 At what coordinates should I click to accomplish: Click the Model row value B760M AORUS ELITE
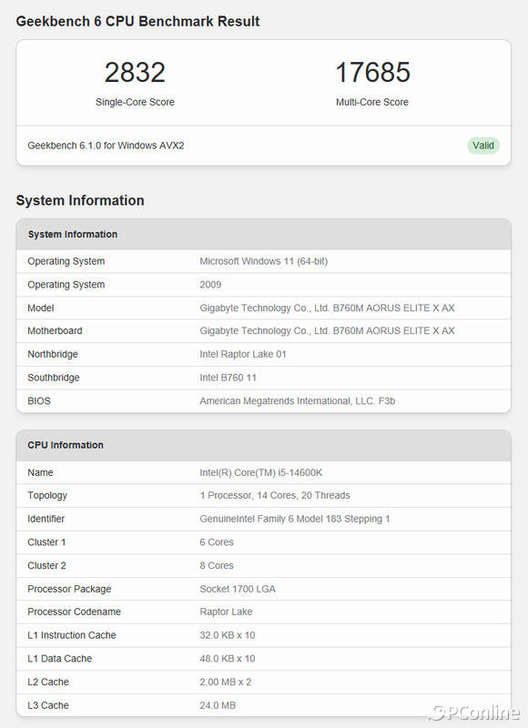(x=327, y=308)
